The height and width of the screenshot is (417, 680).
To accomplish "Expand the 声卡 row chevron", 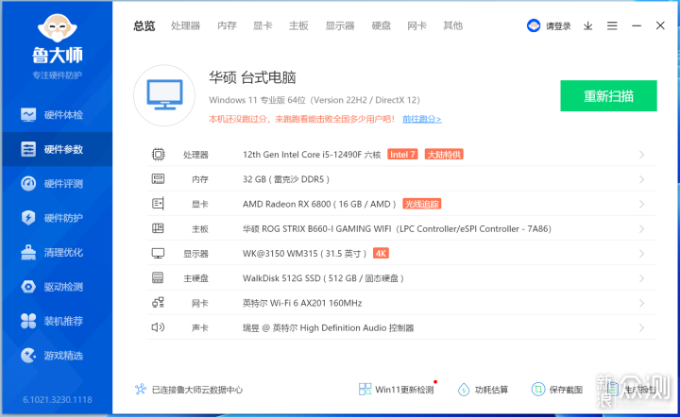I will pos(642,327).
